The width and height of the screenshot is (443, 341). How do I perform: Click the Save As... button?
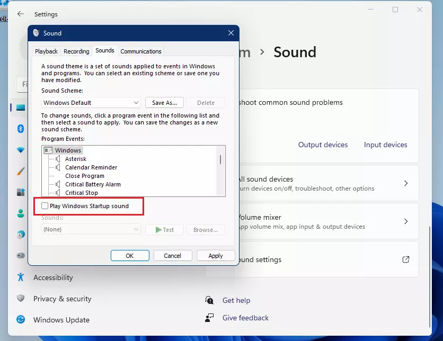point(164,103)
